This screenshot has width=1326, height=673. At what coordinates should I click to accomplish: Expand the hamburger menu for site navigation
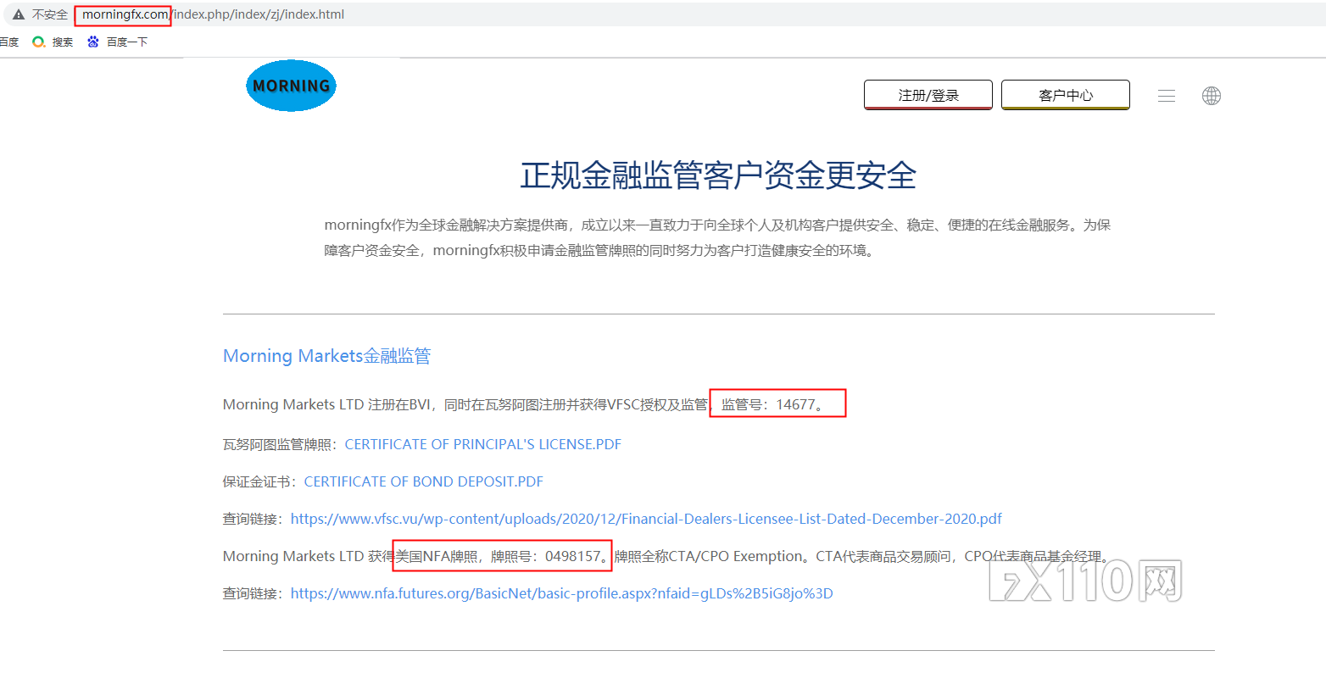(1167, 96)
